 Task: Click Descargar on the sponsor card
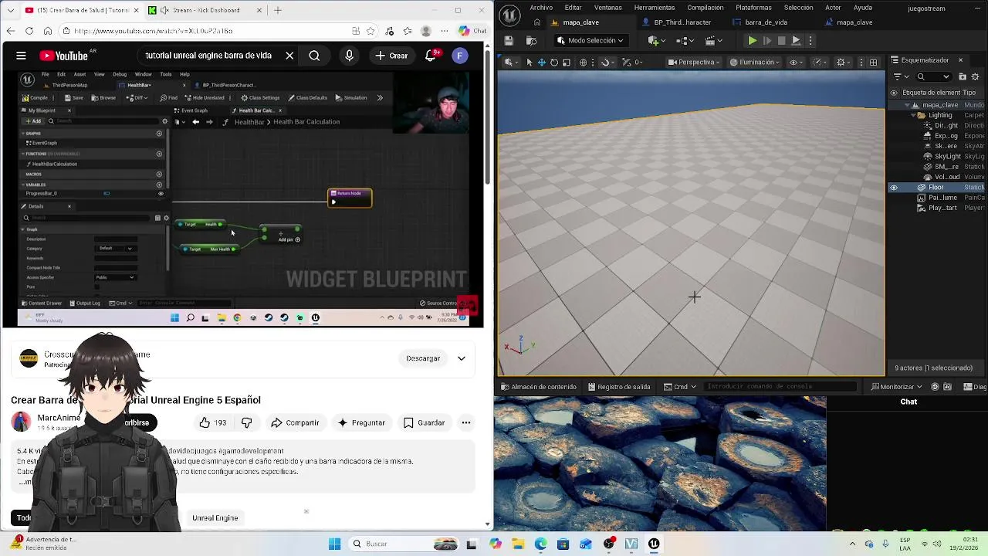coord(423,358)
